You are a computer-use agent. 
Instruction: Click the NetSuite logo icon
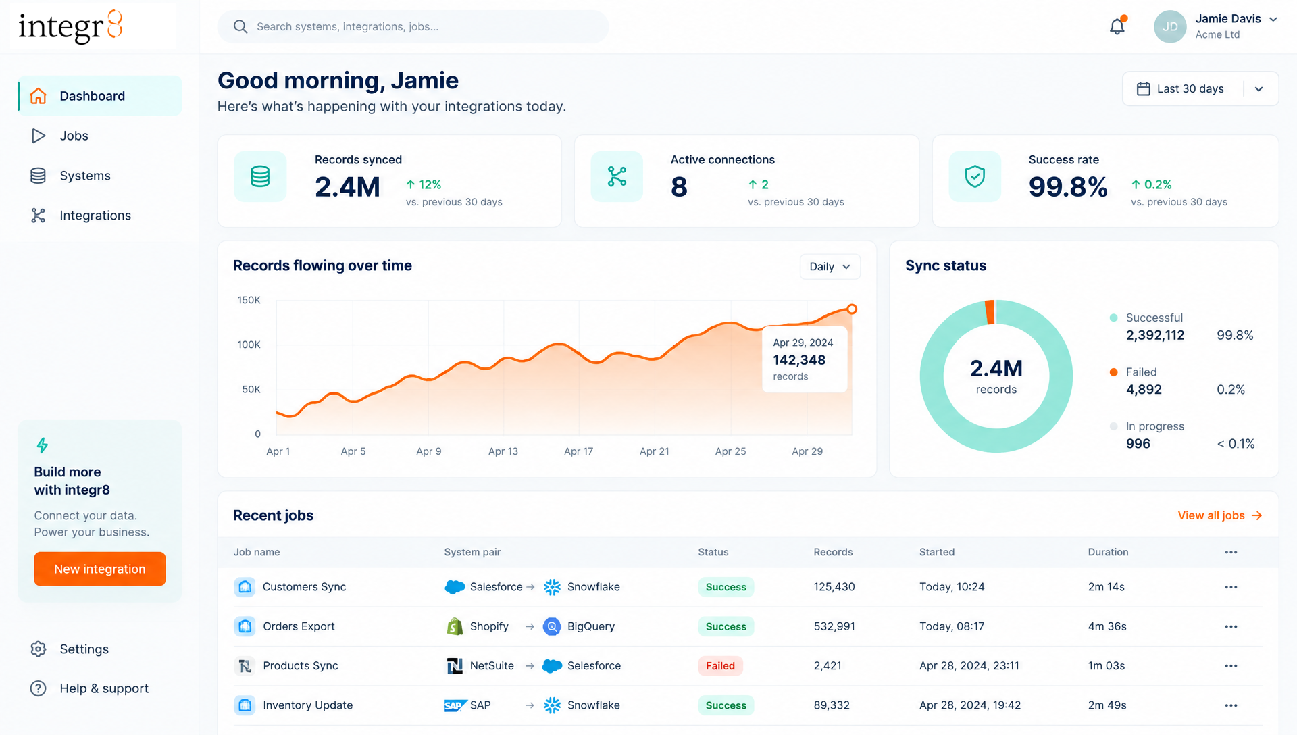click(x=455, y=666)
